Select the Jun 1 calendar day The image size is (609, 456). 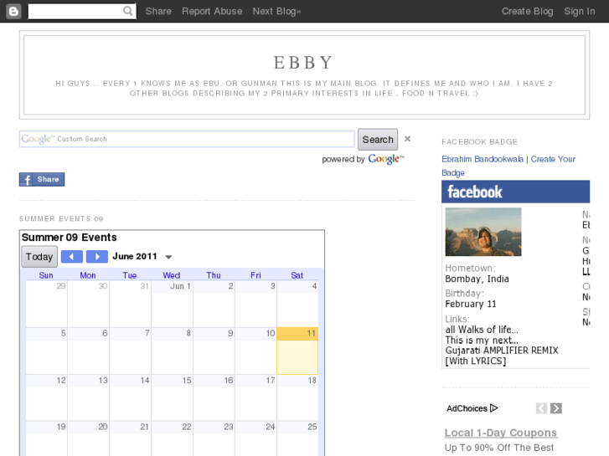coord(172,304)
